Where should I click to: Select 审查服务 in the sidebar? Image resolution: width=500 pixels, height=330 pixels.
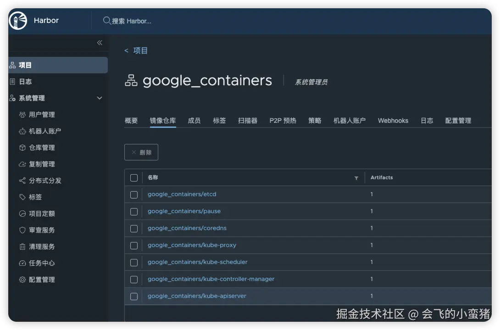pyautogui.click(x=42, y=230)
